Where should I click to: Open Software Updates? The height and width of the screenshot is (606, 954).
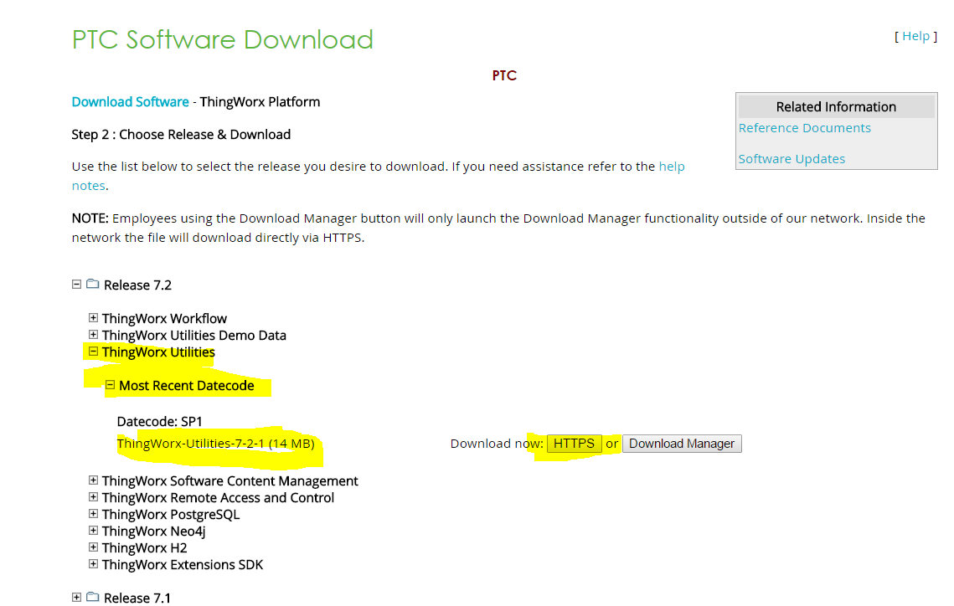791,158
